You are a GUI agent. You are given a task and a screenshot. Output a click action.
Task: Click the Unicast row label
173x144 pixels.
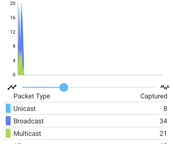click(24, 109)
